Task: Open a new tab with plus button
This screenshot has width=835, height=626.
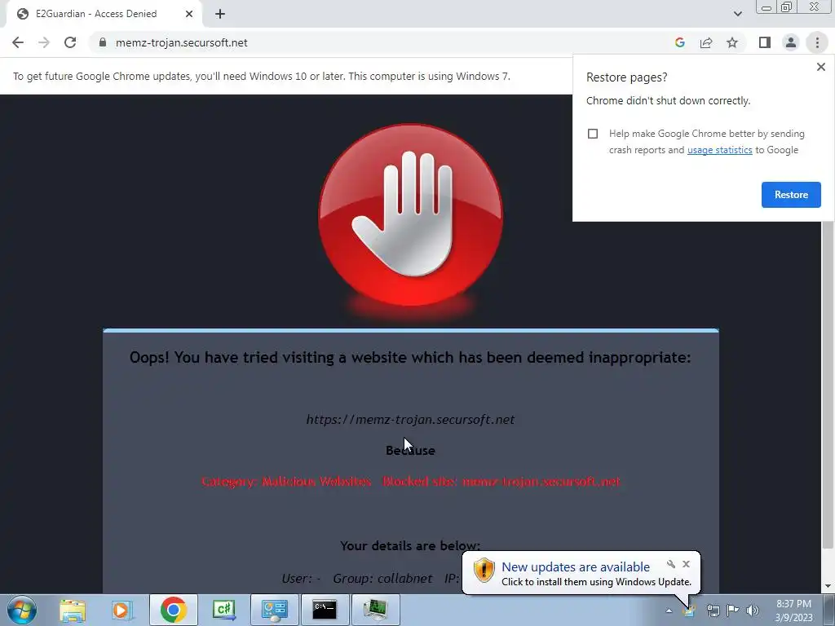Action: click(x=220, y=14)
